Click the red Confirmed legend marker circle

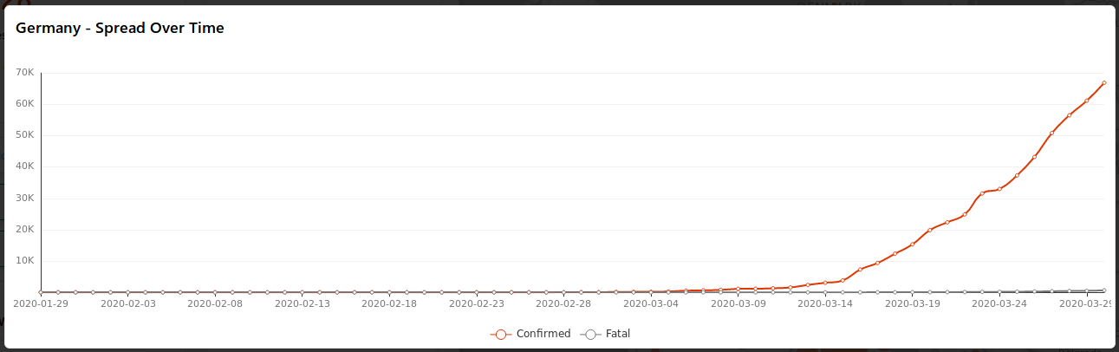tap(499, 334)
